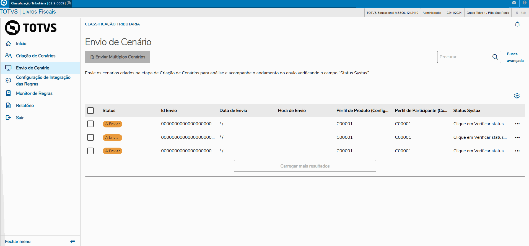This screenshot has width=529, height=246.
Task: Click Fechar menu link
Action: coord(18,242)
